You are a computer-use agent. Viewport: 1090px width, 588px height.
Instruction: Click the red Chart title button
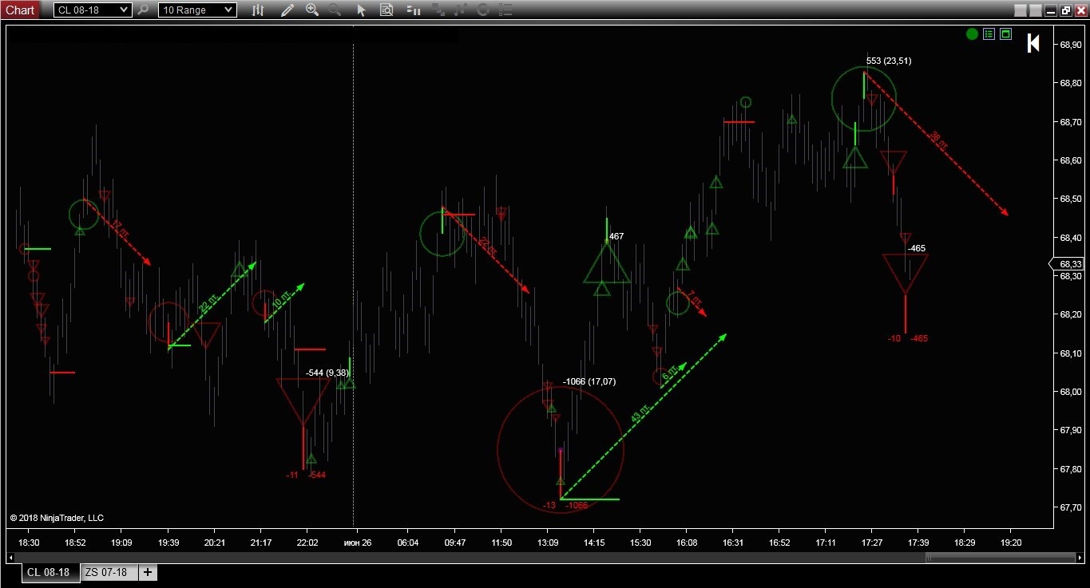[x=20, y=10]
